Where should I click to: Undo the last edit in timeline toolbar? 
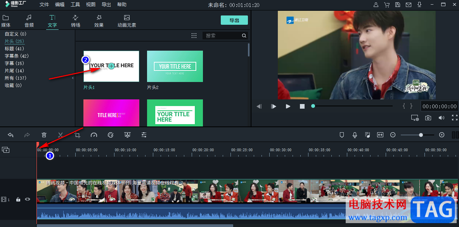(11, 135)
